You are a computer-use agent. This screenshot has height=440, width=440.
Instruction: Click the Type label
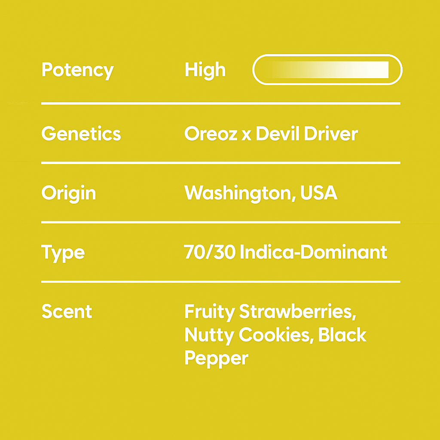63,252
